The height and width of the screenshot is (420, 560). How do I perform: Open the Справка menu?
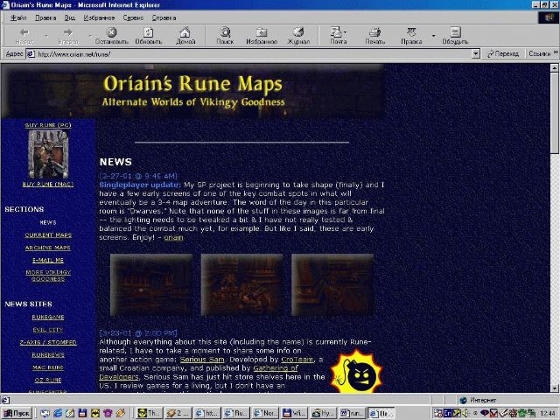(x=164, y=17)
